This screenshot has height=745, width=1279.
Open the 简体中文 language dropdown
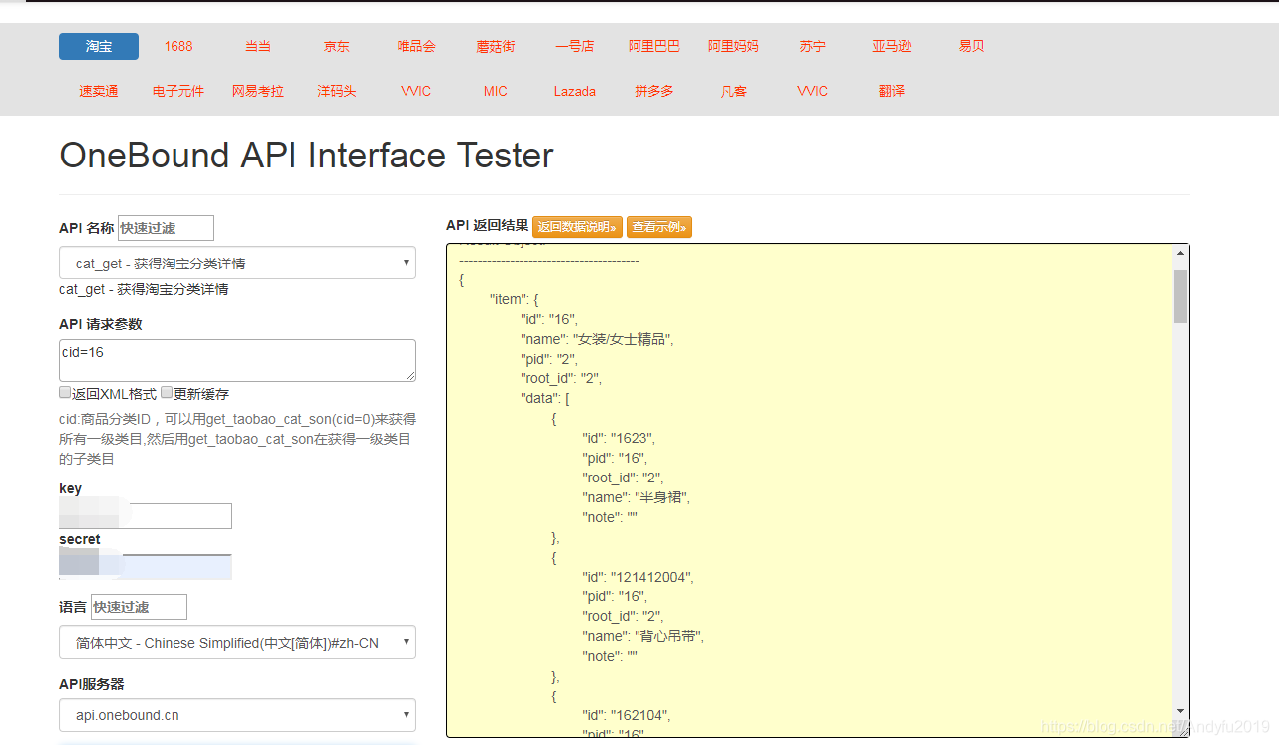(238, 643)
